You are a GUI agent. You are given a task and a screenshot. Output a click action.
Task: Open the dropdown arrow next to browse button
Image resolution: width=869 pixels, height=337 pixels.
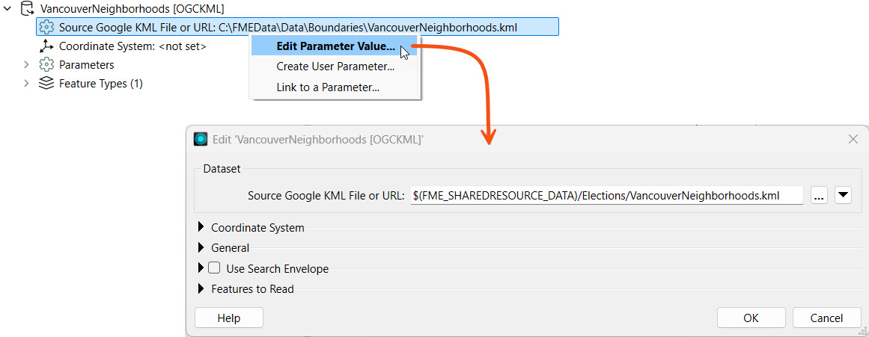pos(843,196)
